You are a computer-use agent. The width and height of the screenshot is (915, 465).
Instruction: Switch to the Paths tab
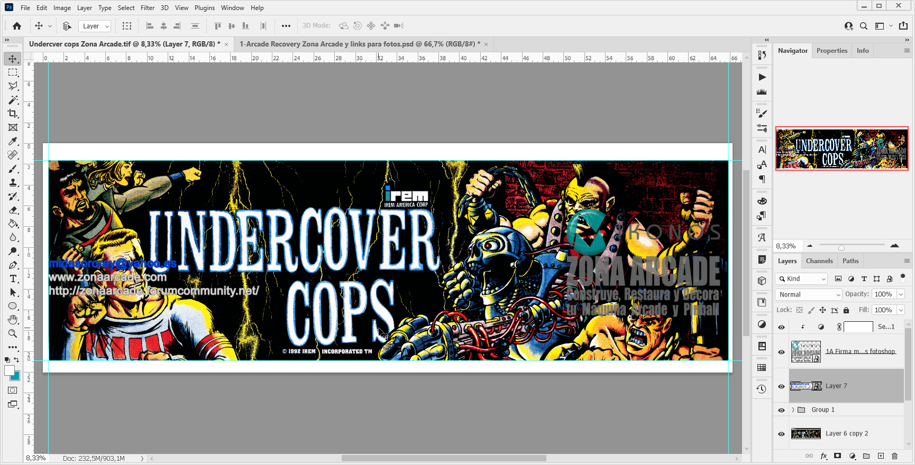[850, 261]
